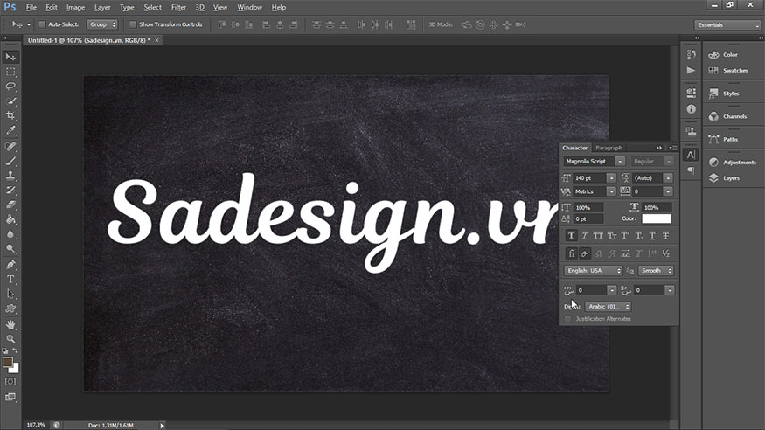
Task: Open the File menu
Action: coord(31,7)
